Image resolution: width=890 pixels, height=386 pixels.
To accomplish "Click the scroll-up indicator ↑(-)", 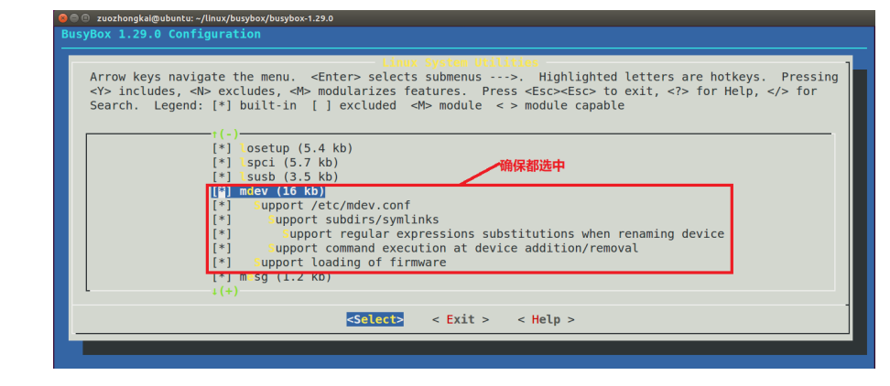I will [x=225, y=134].
